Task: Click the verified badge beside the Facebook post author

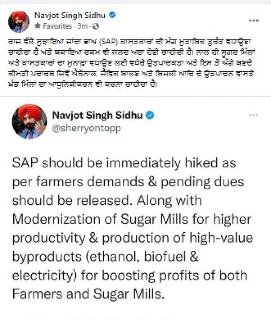Action: point(113,16)
